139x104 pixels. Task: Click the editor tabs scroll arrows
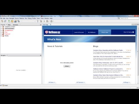click(133, 24)
